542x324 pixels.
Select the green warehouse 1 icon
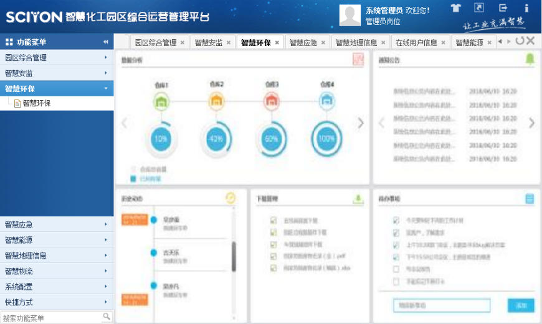tap(161, 101)
